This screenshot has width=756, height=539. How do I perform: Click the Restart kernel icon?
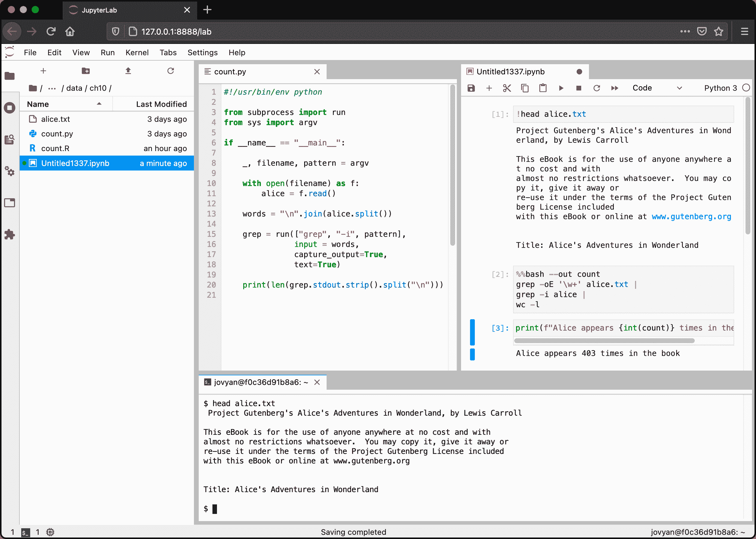(x=597, y=88)
